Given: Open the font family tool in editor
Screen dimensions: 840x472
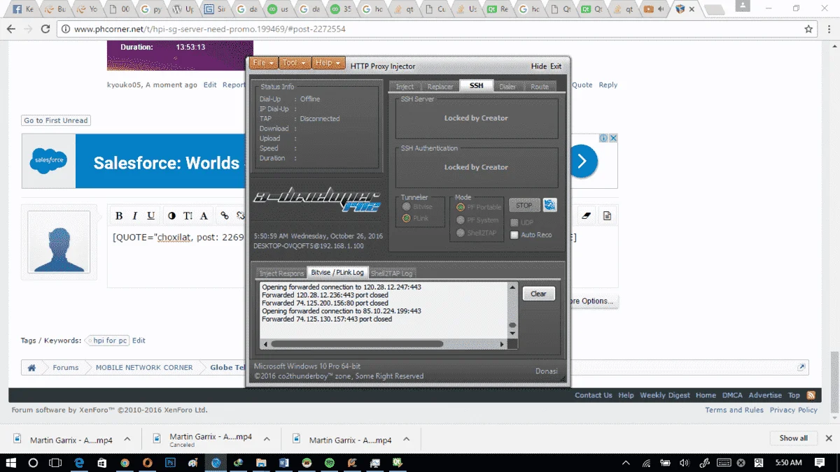Looking at the screenshot, I should (204, 216).
